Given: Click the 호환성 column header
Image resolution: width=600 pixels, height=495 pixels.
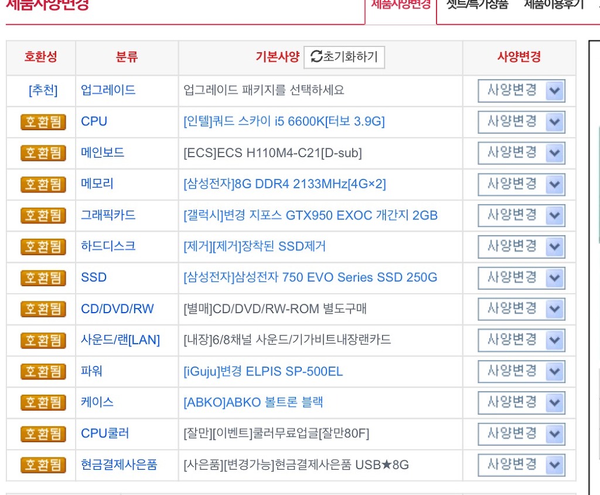Looking at the screenshot, I should pos(41,57).
